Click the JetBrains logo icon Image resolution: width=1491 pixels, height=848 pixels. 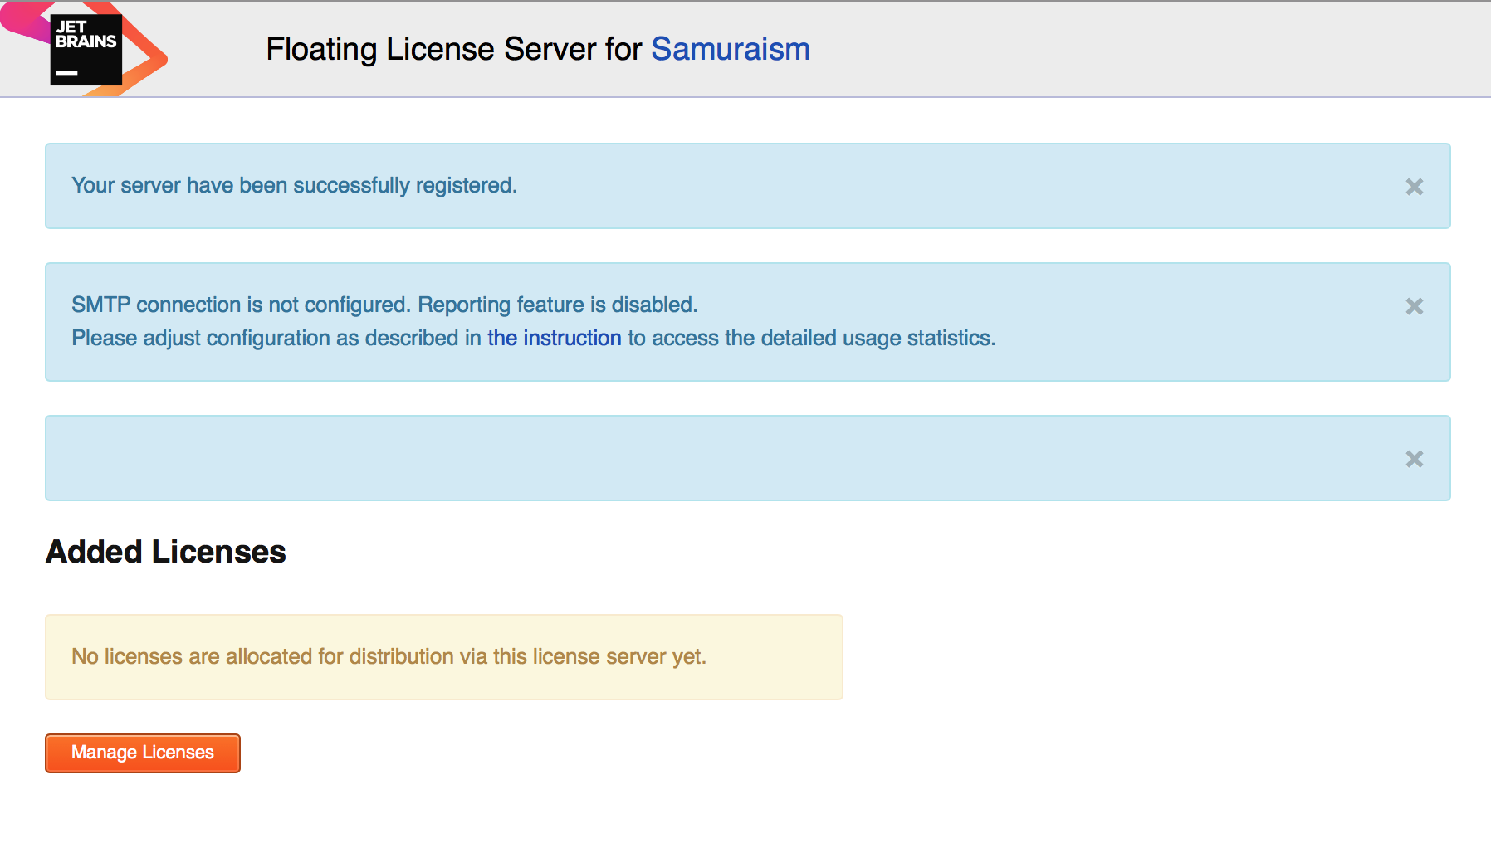pyautogui.click(x=86, y=49)
